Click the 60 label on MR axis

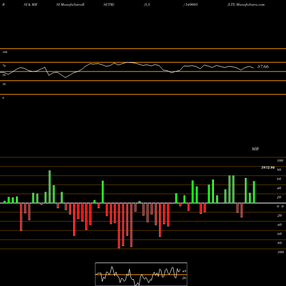click(x=279, y=179)
